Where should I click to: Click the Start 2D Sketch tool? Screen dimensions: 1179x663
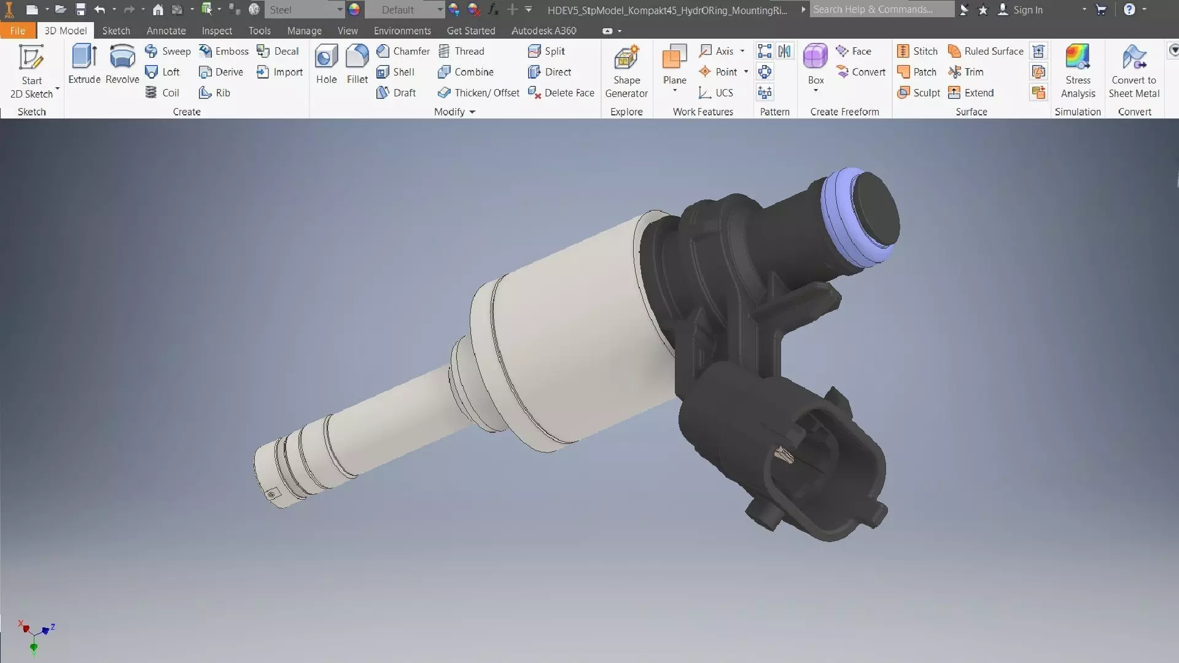(x=31, y=71)
